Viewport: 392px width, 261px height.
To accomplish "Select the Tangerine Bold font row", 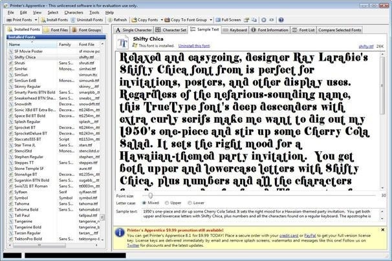I will 54,227.
